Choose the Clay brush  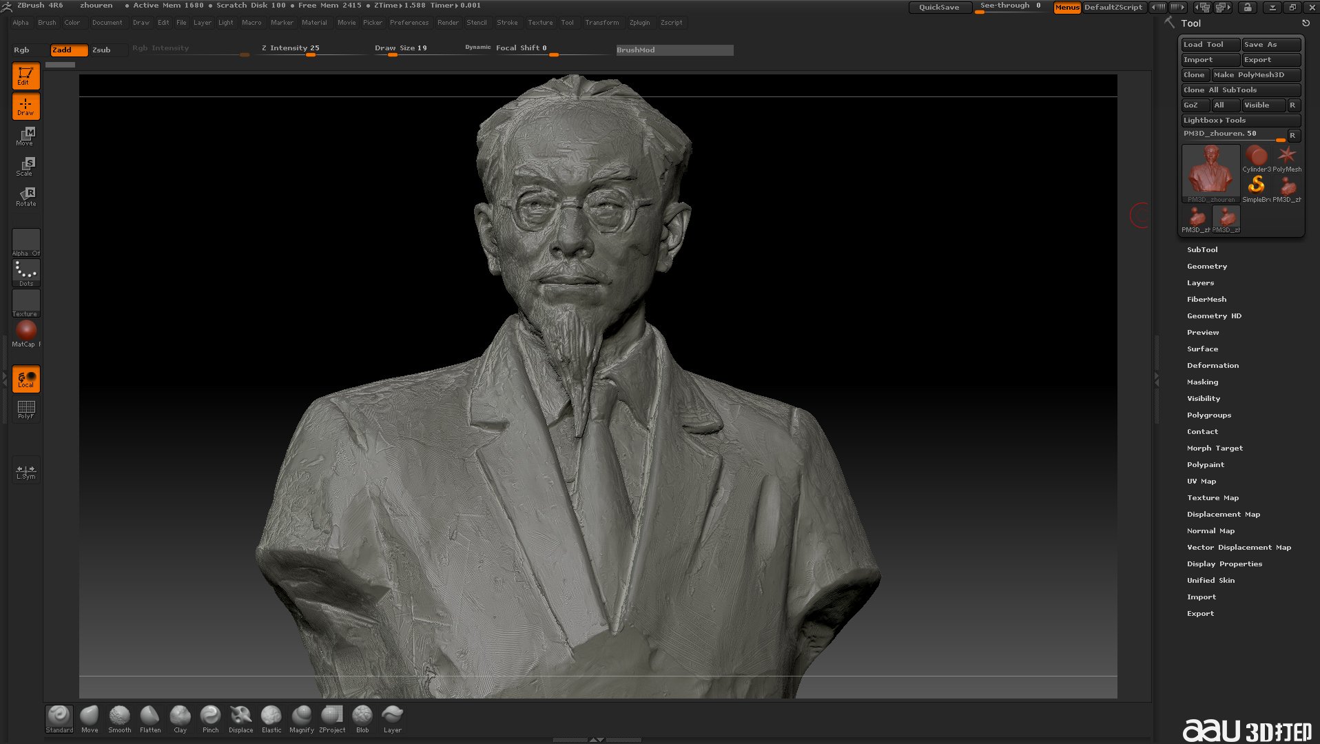click(180, 719)
